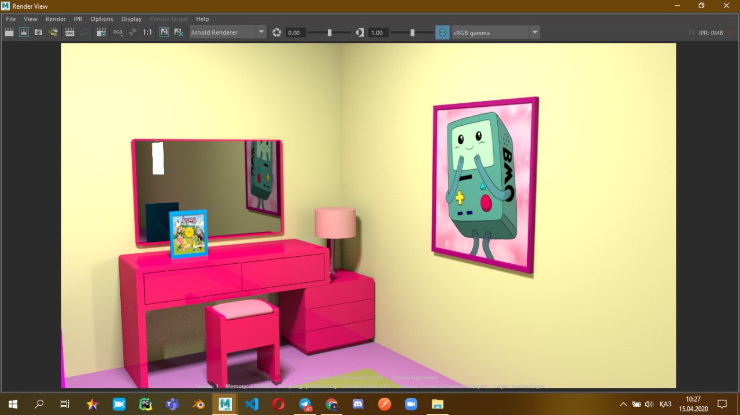Image resolution: width=740 pixels, height=415 pixels.
Task: Open Google Chrome from the taskbar
Action: click(x=331, y=404)
